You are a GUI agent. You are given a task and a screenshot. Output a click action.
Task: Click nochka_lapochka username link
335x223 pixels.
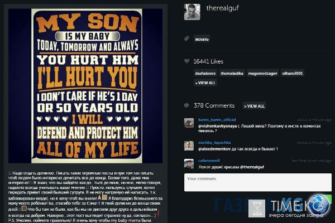[x=214, y=142]
